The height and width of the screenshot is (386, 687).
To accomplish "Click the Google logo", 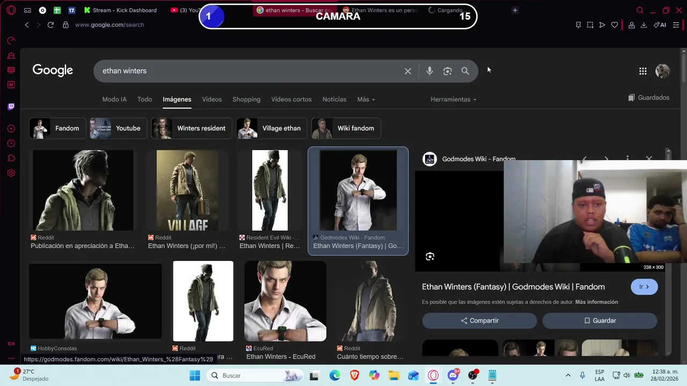I will tap(53, 70).
